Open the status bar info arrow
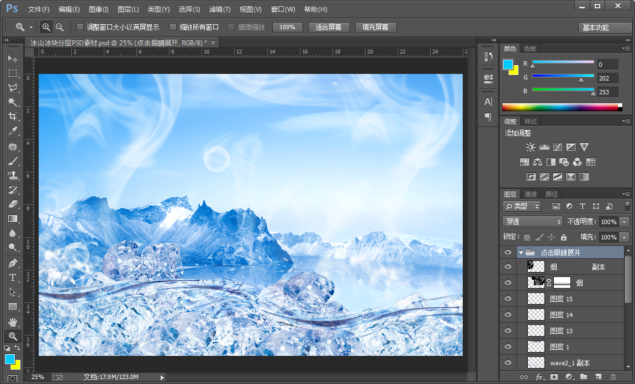 162,377
